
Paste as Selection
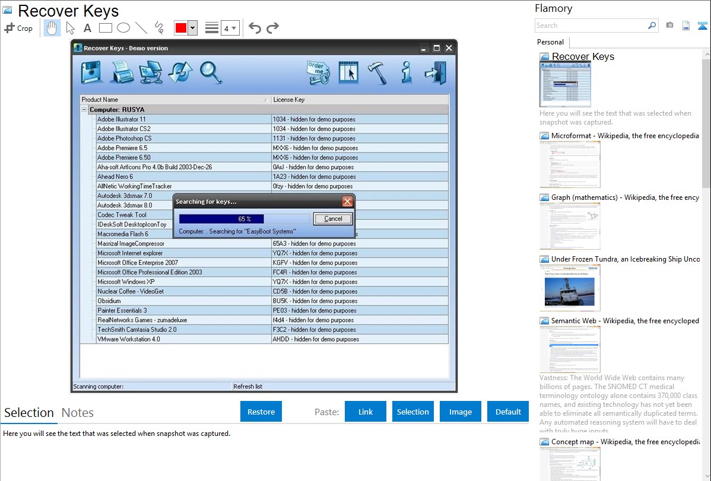point(413,412)
